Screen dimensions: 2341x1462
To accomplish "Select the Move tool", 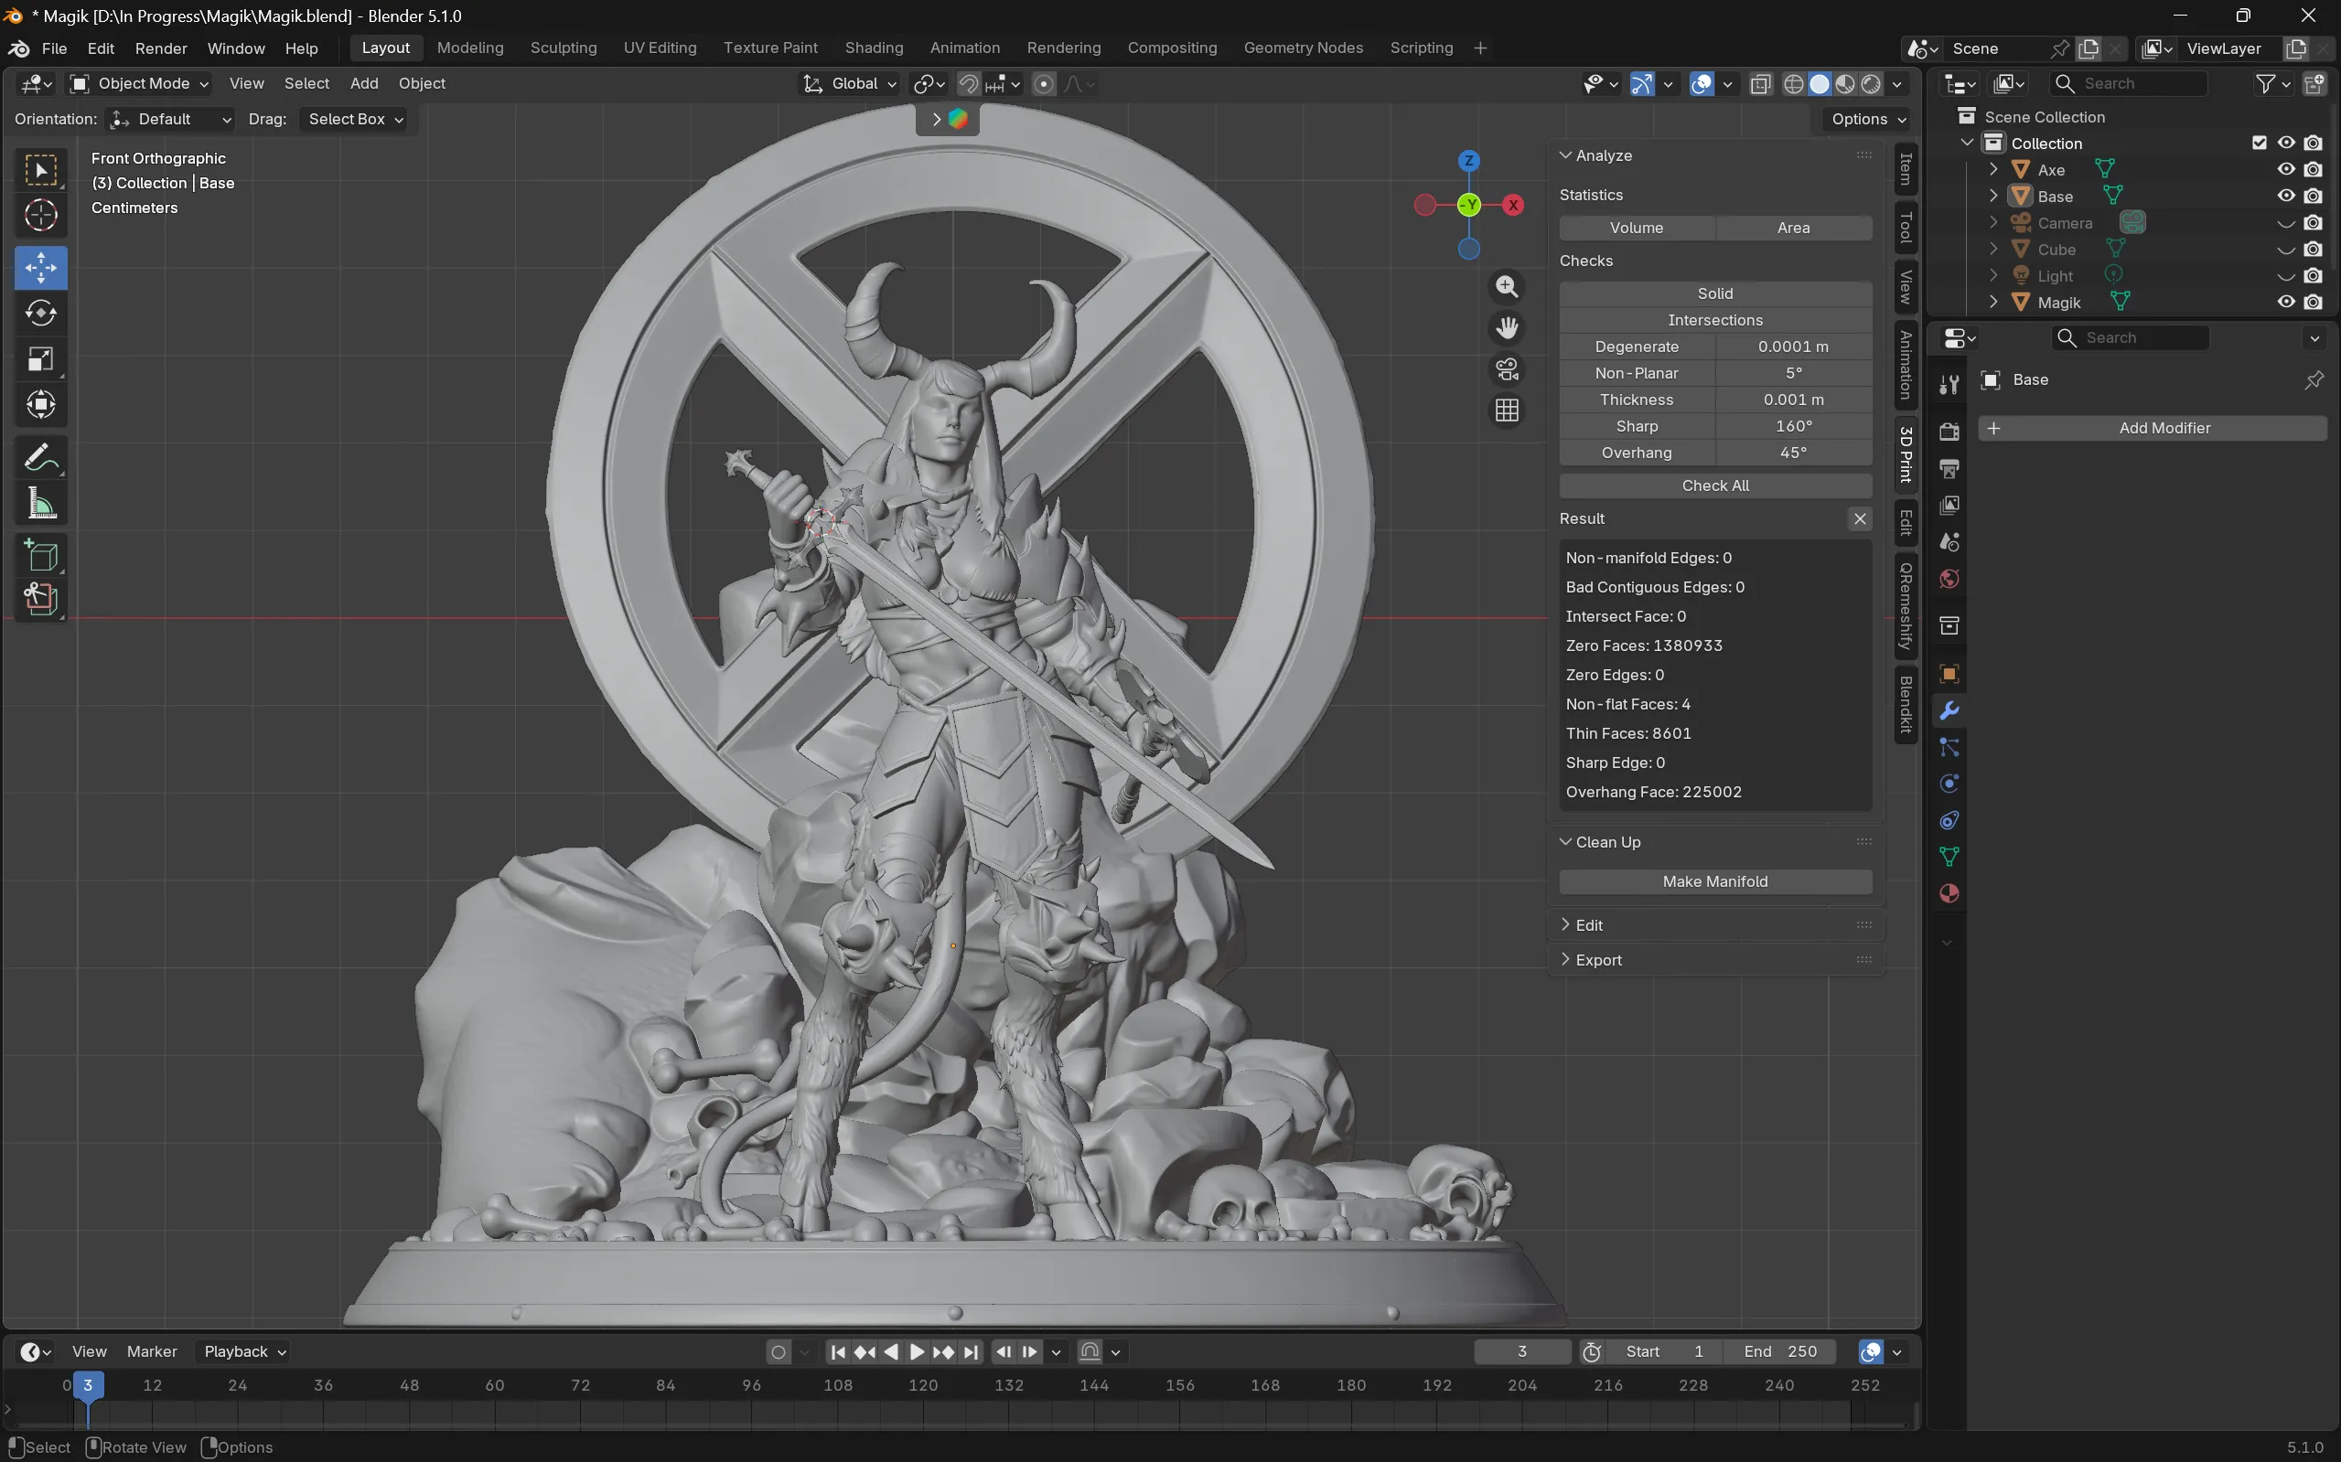I will [x=40, y=268].
